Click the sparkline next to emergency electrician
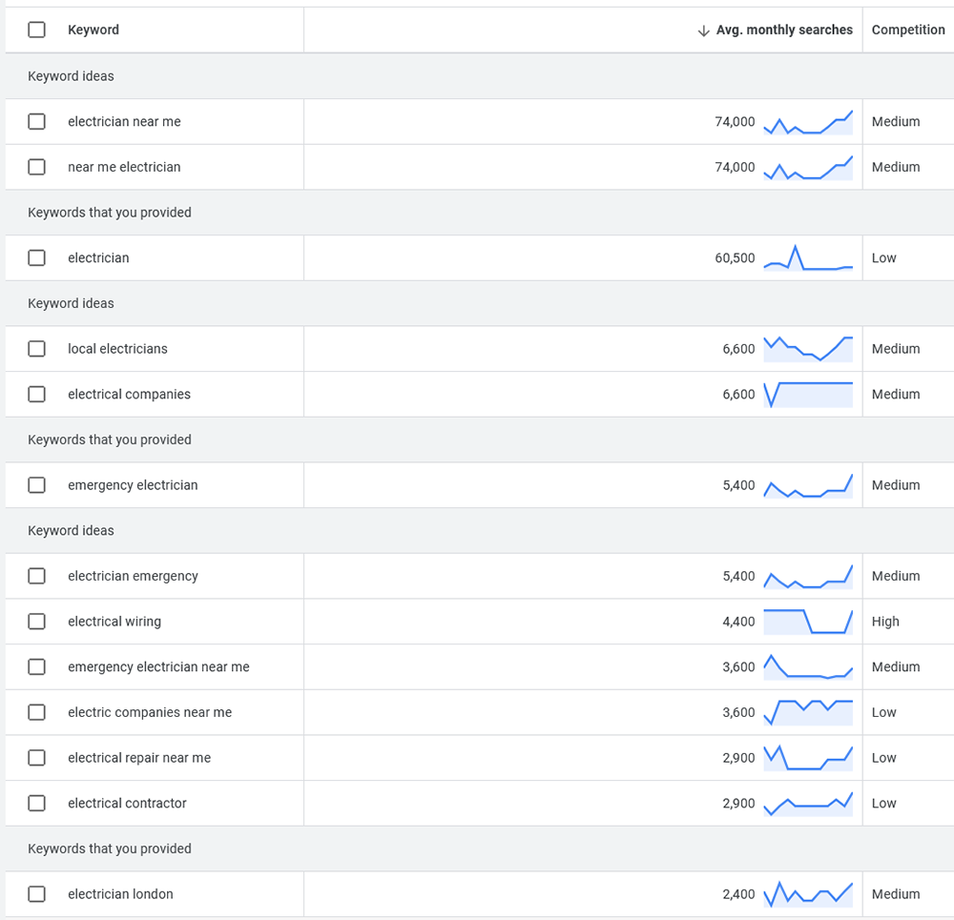Screen dimensions: 954x920 809,484
